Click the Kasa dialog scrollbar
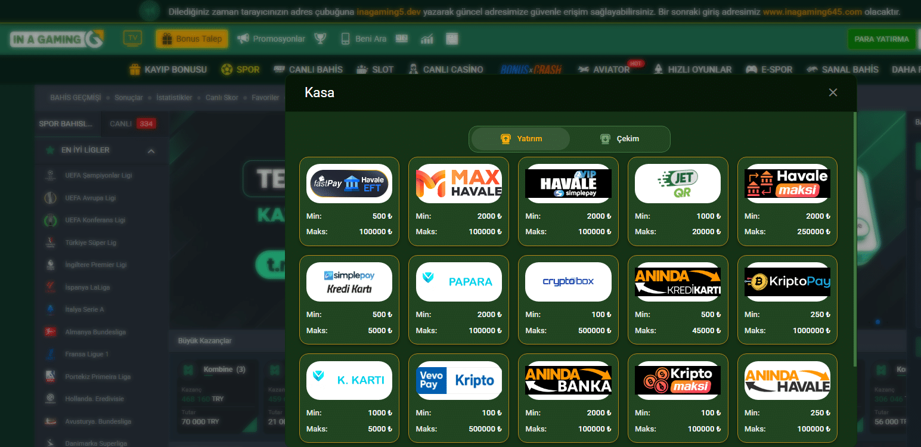The image size is (921, 447). click(855, 238)
